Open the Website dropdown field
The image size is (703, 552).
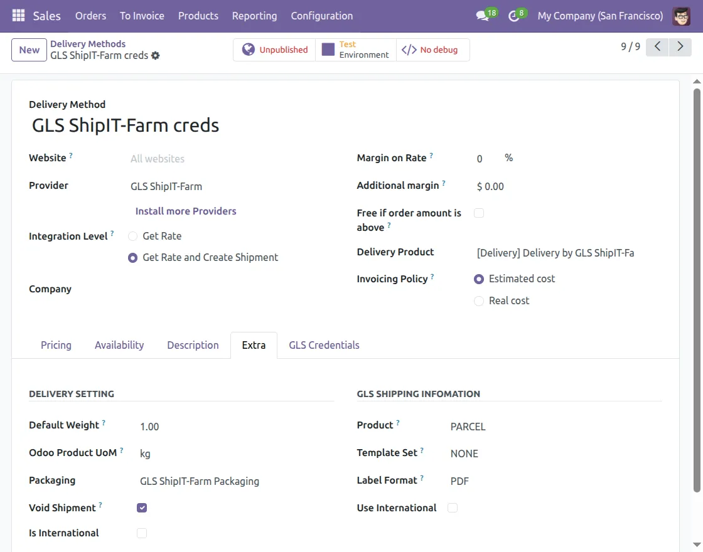pos(231,159)
